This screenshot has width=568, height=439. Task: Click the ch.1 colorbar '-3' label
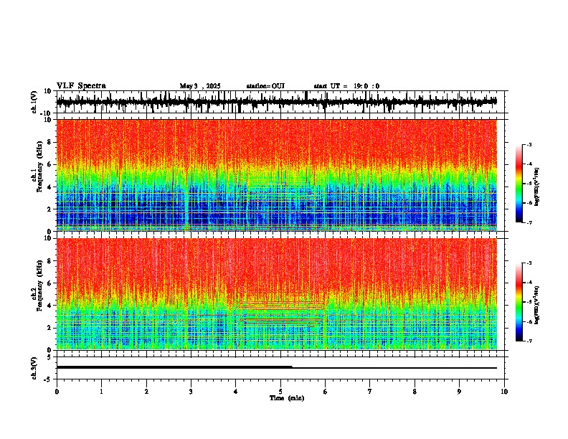(x=529, y=144)
